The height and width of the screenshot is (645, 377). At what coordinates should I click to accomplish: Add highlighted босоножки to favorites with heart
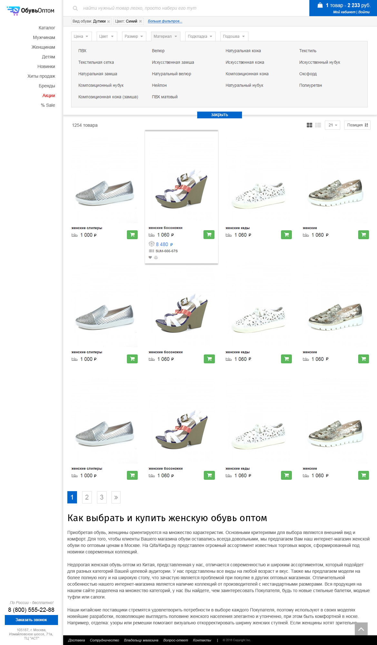pyautogui.click(x=150, y=257)
